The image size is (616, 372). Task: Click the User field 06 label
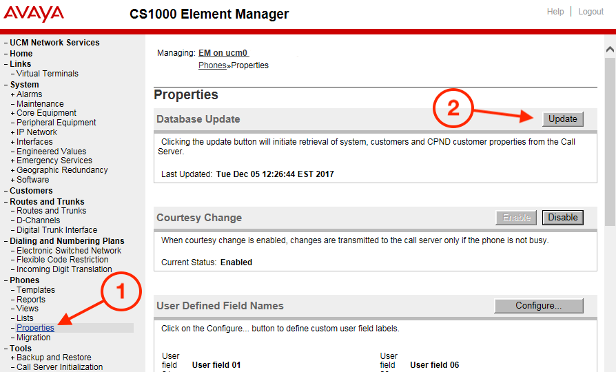tap(435, 365)
